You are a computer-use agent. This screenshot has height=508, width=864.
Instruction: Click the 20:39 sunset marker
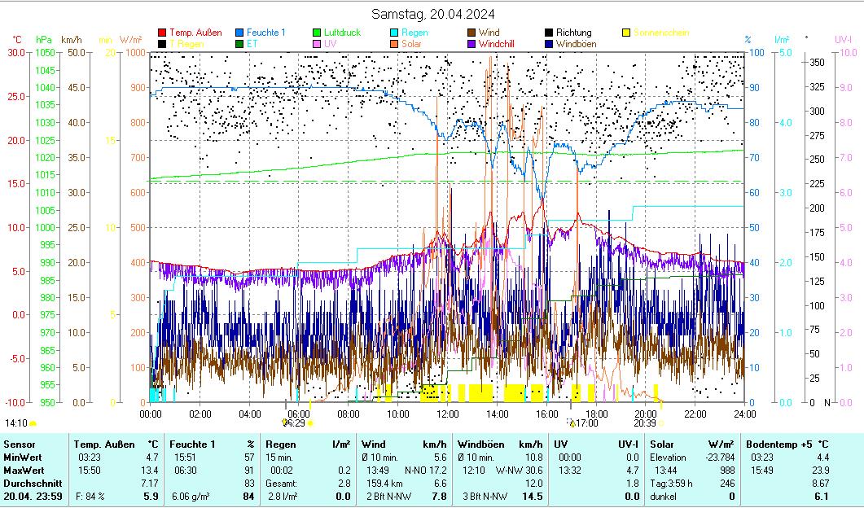(645, 423)
